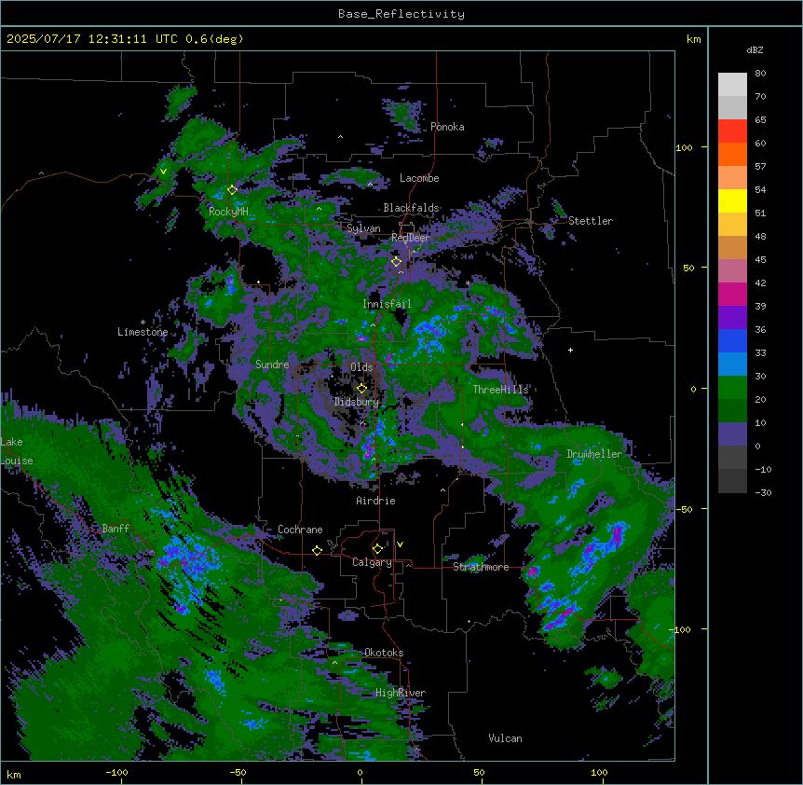Click the yellow diamond marker above Calgary
Screen dimensions: 803x785
(x=377, y=549)
